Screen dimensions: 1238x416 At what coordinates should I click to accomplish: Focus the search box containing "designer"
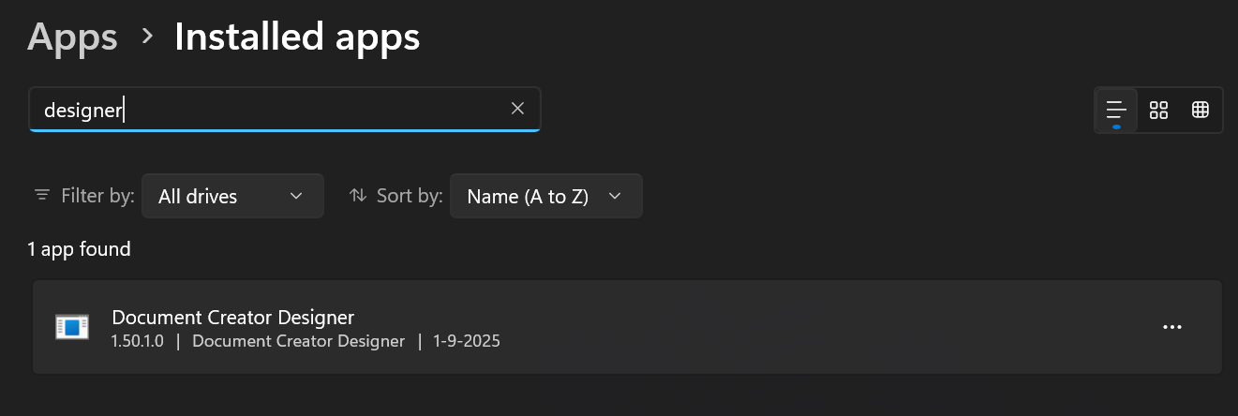272,110
